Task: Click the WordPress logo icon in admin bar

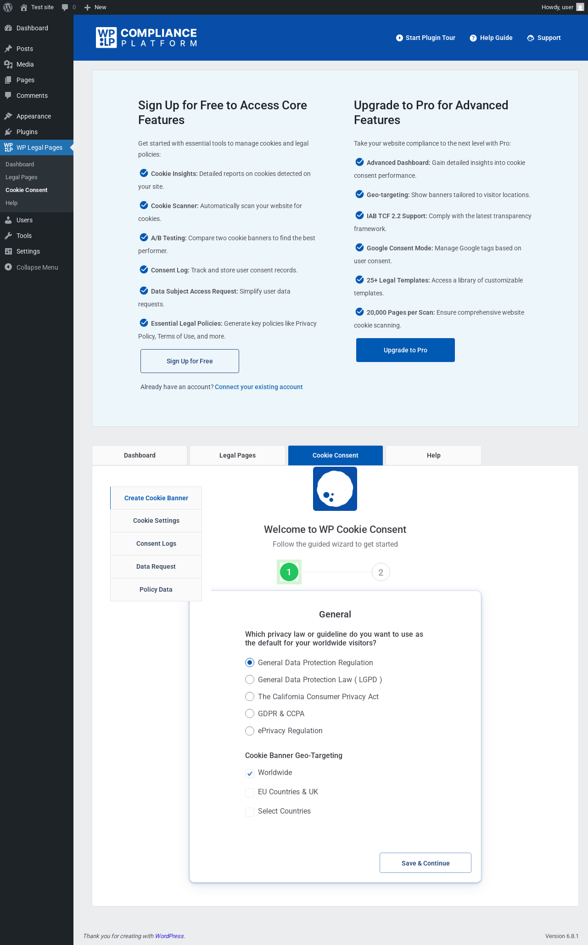Action: (8, 7)
